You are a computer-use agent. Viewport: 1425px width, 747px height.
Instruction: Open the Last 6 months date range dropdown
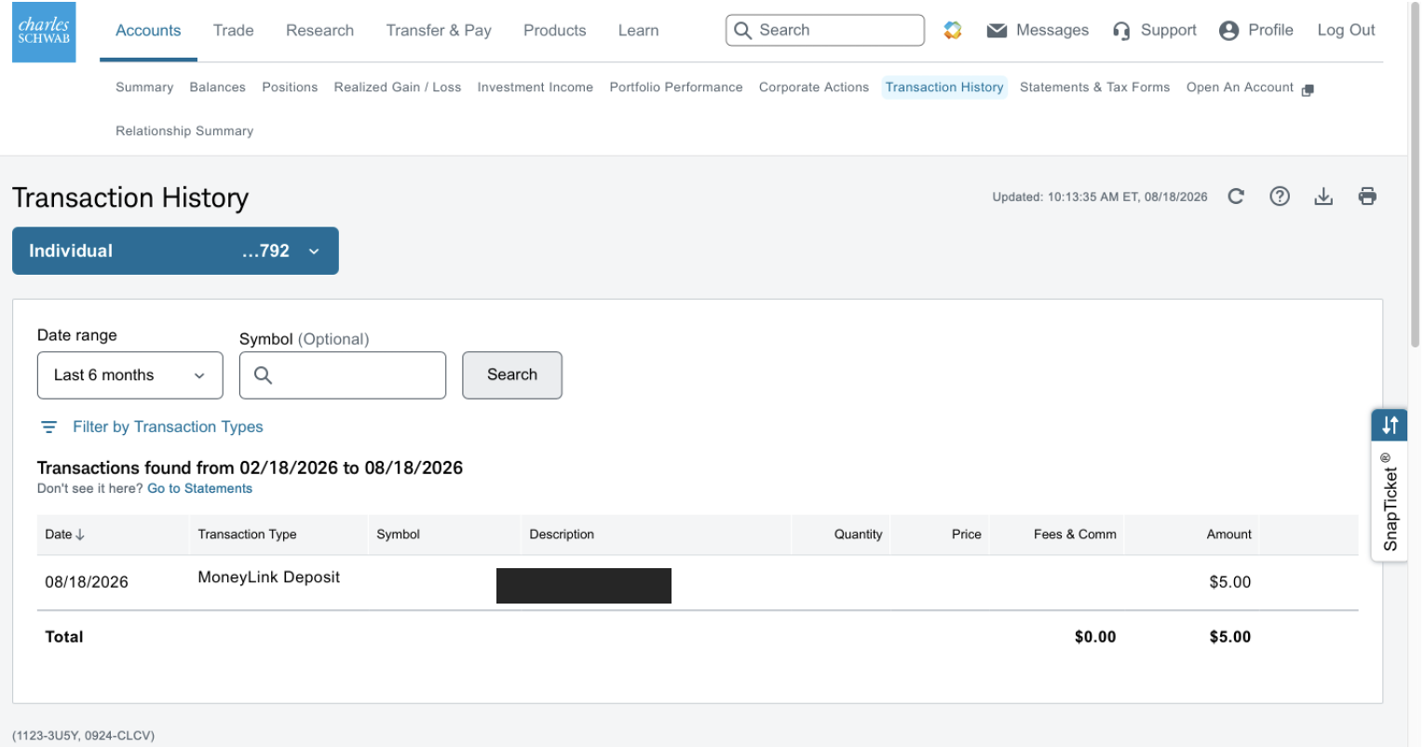tap(130, 375)
